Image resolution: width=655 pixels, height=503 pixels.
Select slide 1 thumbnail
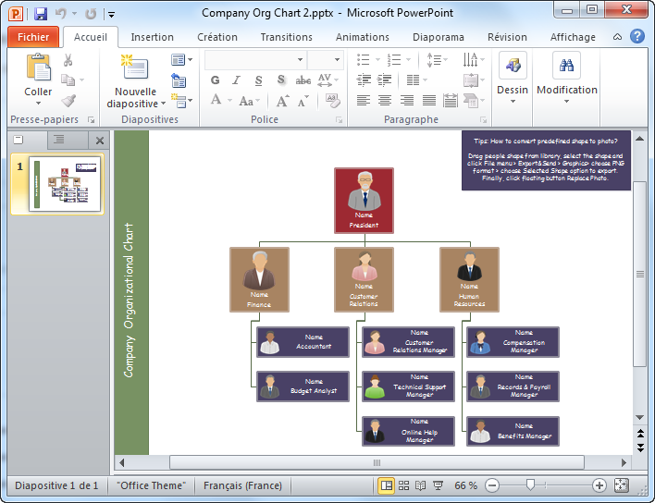(65, 184)
